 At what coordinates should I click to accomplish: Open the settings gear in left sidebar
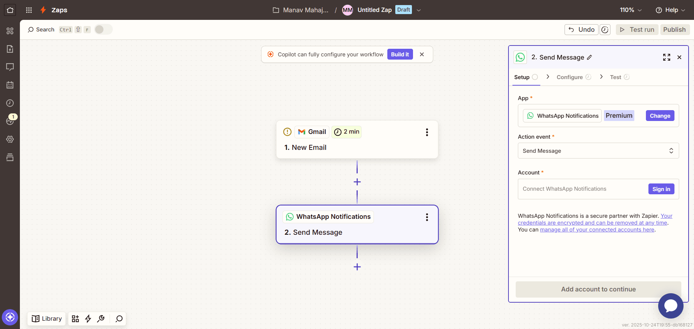point(10,139)
